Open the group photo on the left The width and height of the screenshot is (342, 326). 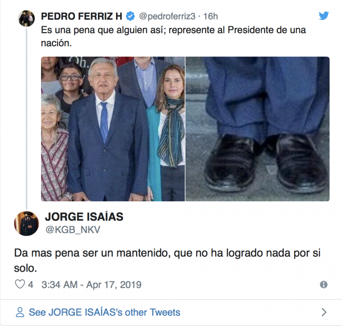[113, 129]
